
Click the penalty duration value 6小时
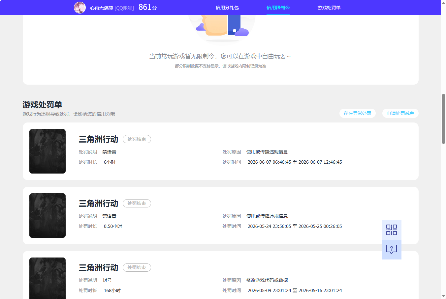click(110, 162)
